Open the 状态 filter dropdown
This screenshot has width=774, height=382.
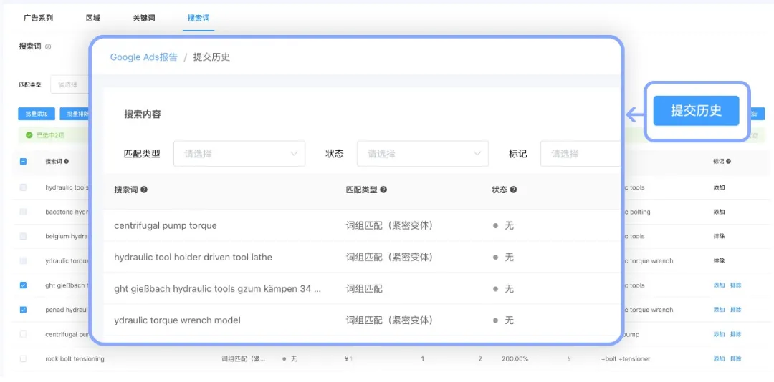(423, 154)
